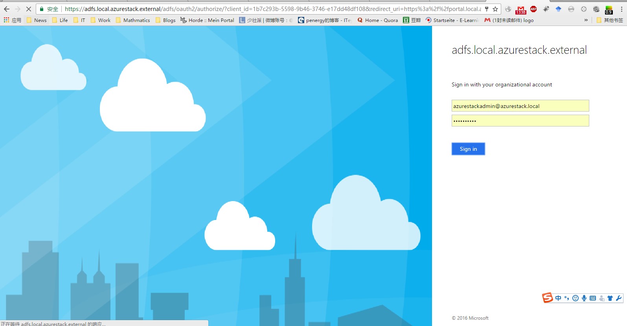Open the Mathmatics bookmarks folder
Image resolution: width=627 pixels, height=326 pixels.
[133, 20]
